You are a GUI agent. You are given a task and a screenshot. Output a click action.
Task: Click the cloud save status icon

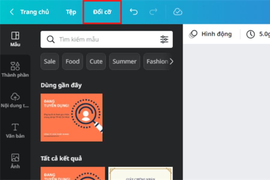[x=178, y=12]
